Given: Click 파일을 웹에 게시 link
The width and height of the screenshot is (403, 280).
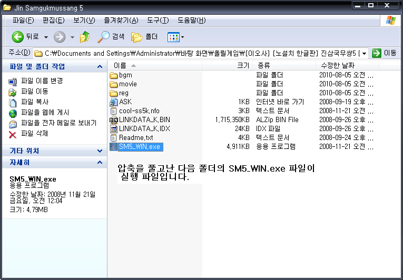Looking at the screenshot, I should (x=45, y=113).
